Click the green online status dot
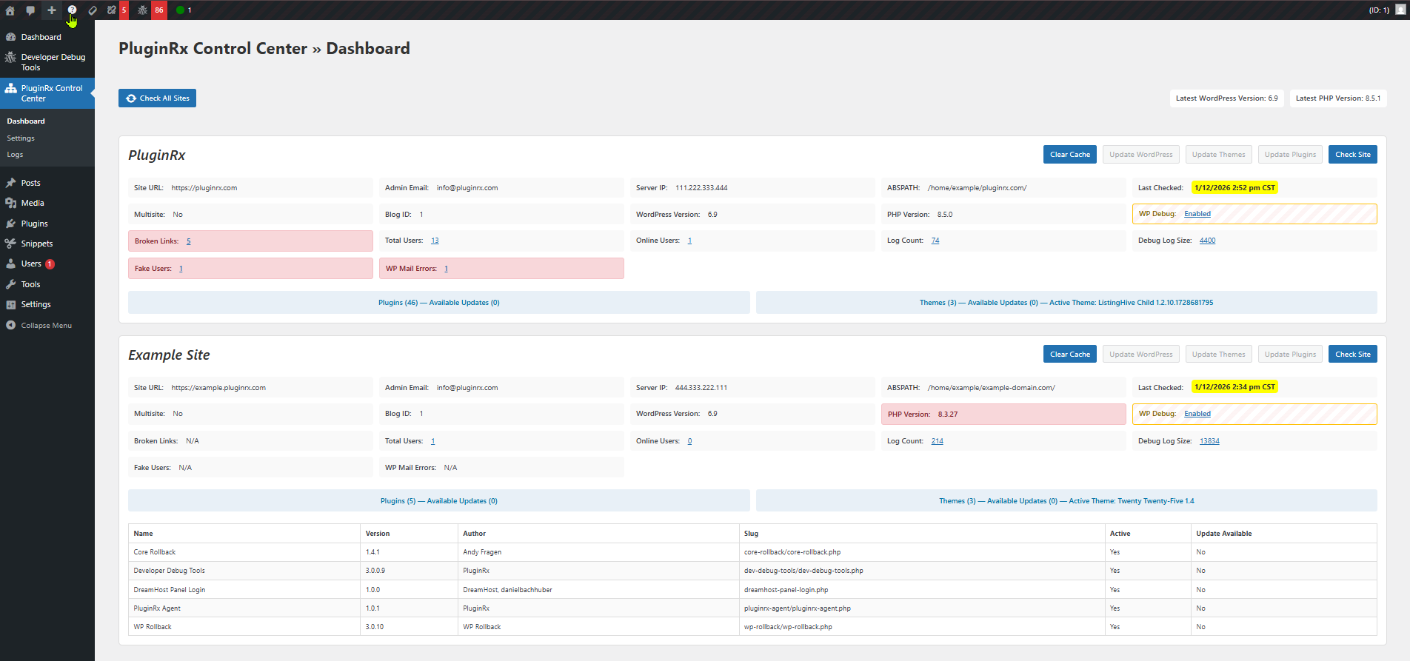This screenshot has height=661, width=1410. click(x=180, y=10)
